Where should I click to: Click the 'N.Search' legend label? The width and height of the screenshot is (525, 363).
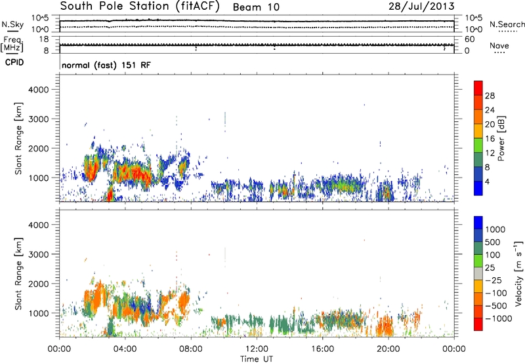[x=507, y=24]
